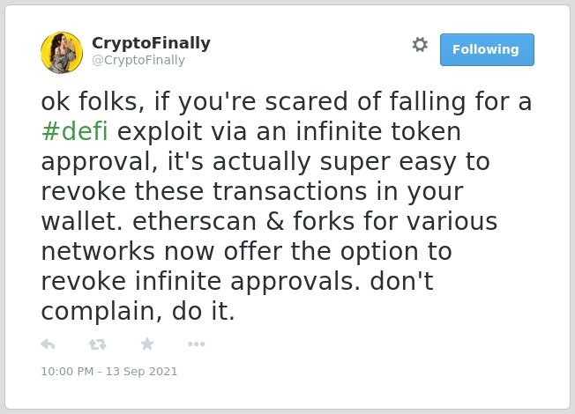Click the tweet body text paragraph
575x414 pixels.
pos(286,206)
